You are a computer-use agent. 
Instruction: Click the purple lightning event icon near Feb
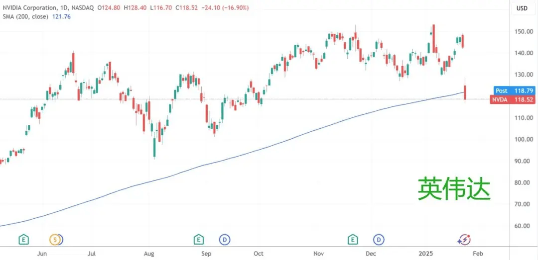click(464, 240)
